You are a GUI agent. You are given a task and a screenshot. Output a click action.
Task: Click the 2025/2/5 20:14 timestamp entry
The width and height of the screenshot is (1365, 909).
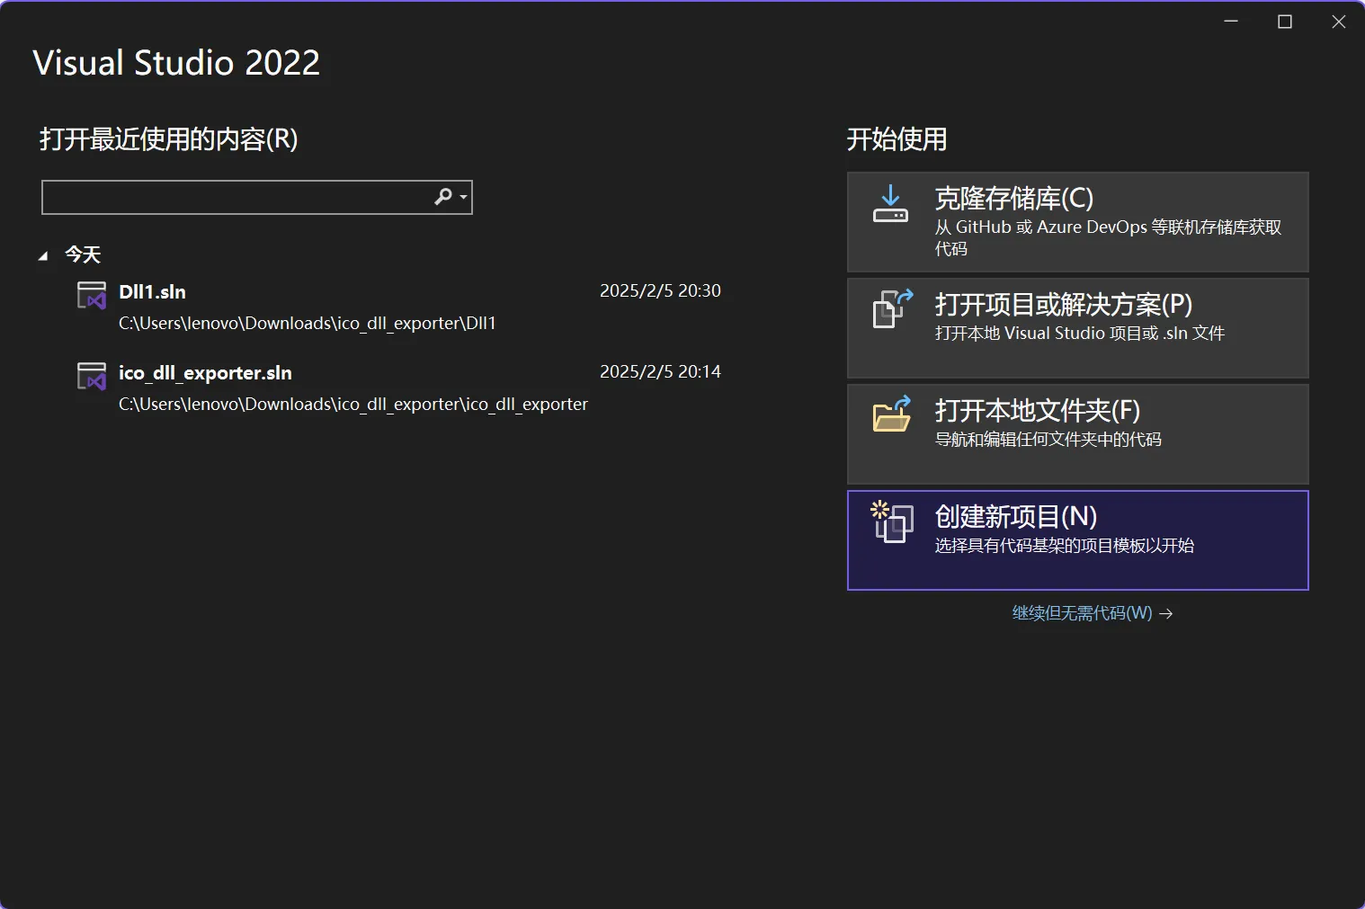(660, 372)
